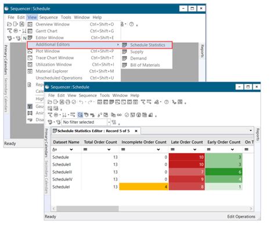This screenshot has height=228, width=275.
Task: Click the help icon in back window toolbar
Action: [x=132, y=24]
